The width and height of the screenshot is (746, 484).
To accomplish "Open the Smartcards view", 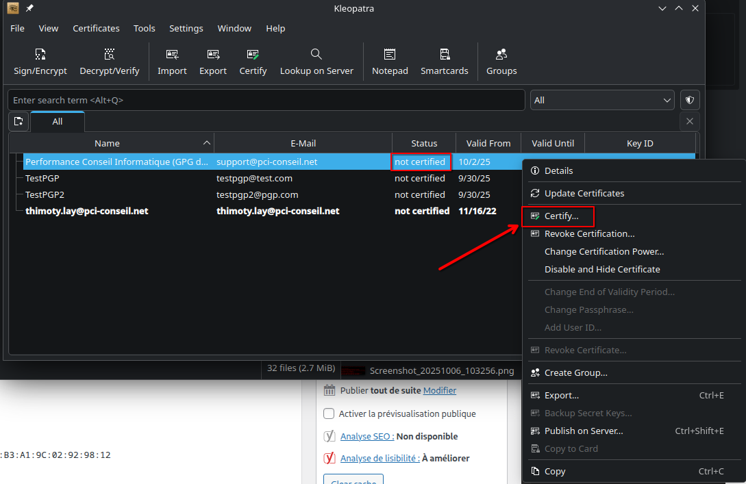I will pos(445,55).
